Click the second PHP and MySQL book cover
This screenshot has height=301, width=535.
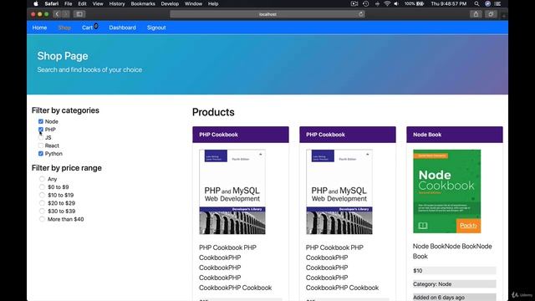click(339, 191)
